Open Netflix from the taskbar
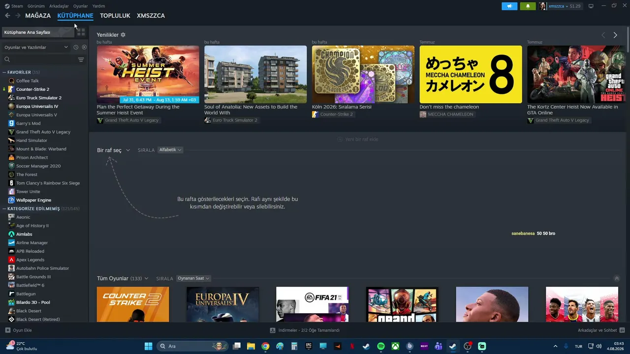 coord(352,346)
